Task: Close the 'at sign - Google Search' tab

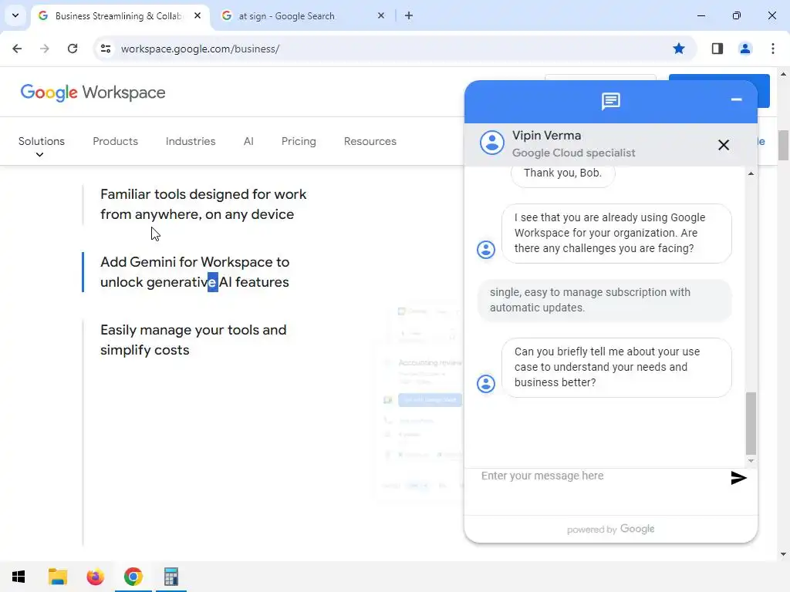Action: pos(381,15)
